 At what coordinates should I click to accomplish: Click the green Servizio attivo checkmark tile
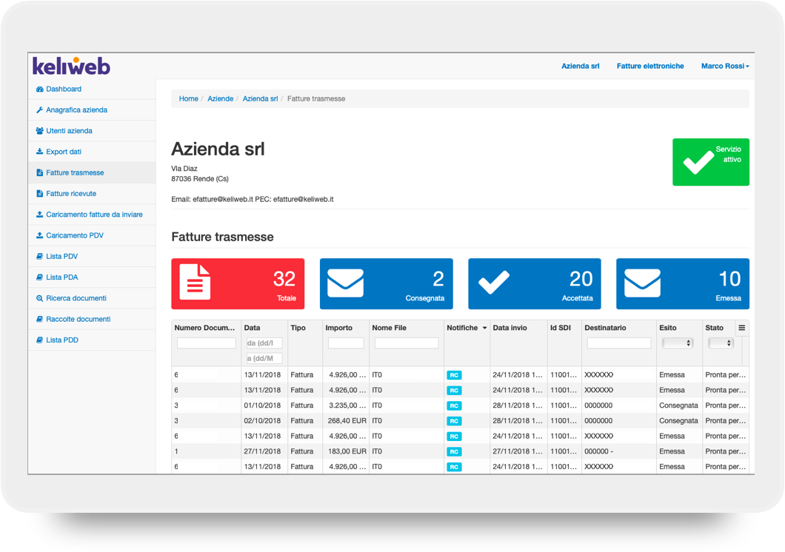(710, 162)
